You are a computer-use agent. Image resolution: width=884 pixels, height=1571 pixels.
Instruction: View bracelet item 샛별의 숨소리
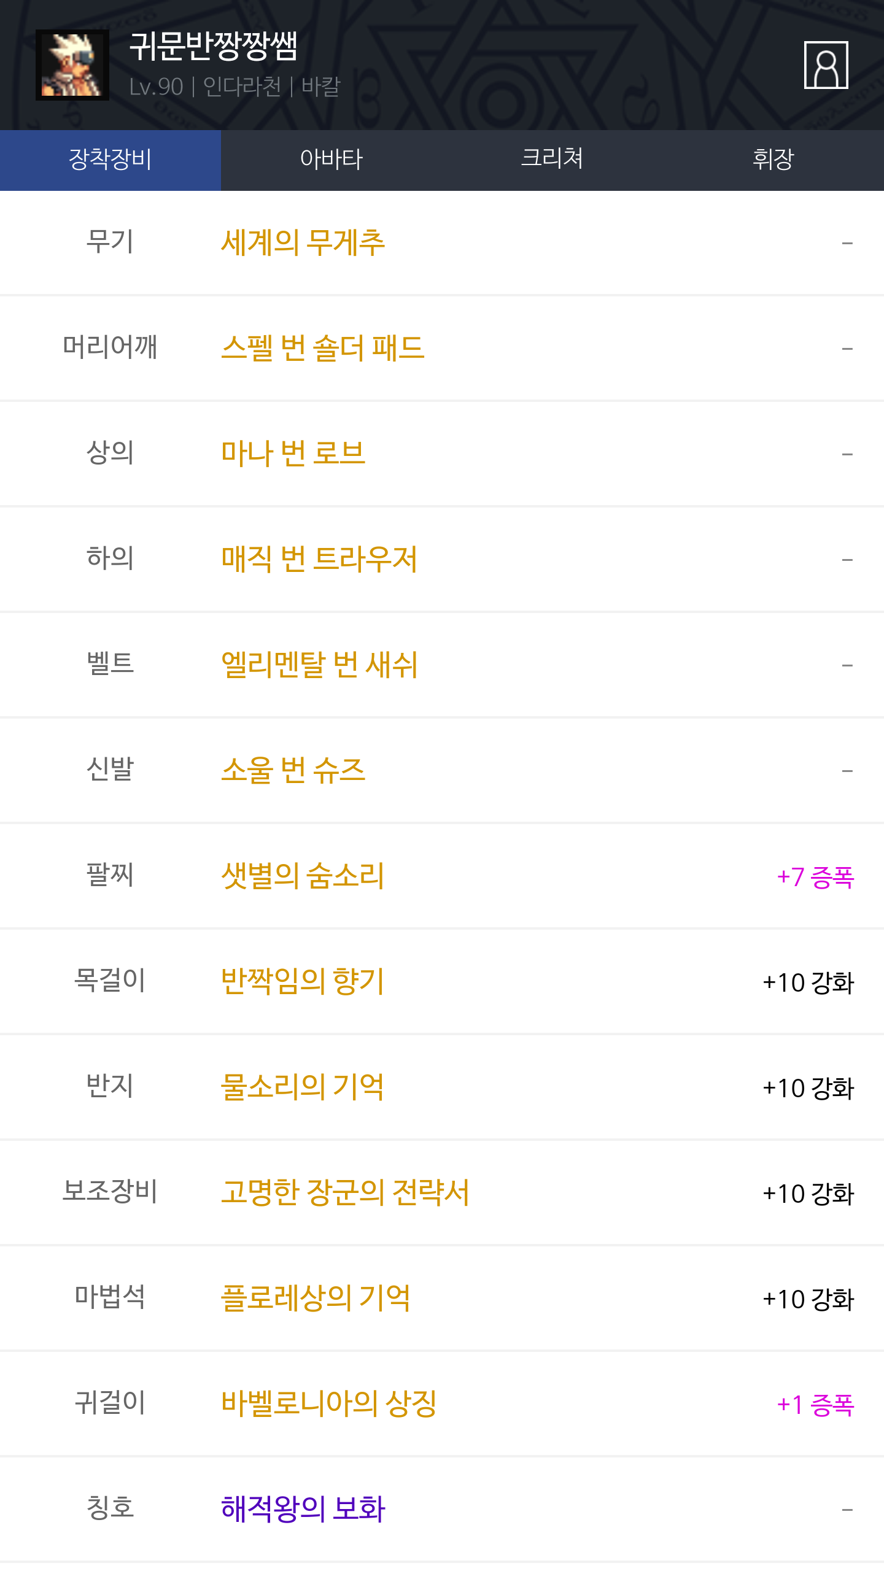click(x=302, y=876)
